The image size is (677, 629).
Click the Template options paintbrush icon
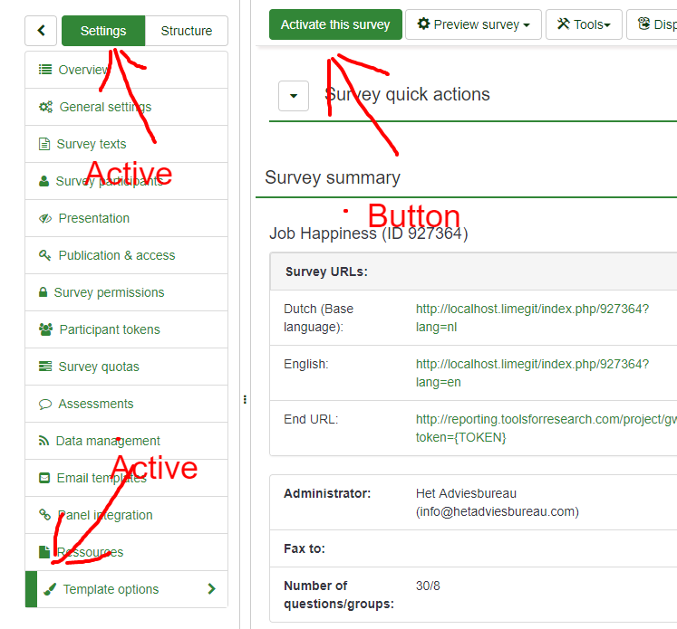coord(50,589)
